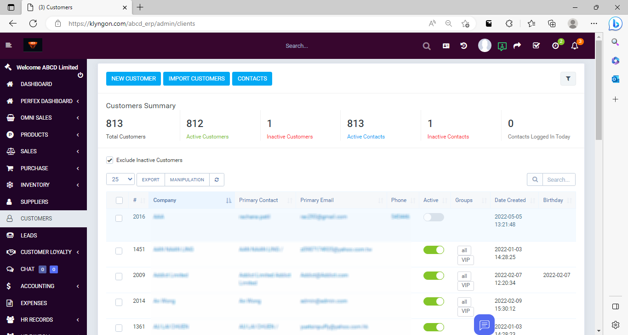The height and width of the screenshot is (335, 628).
Task: Collapse the sidebar with the hamburger icon
Action: click(8, 45)
